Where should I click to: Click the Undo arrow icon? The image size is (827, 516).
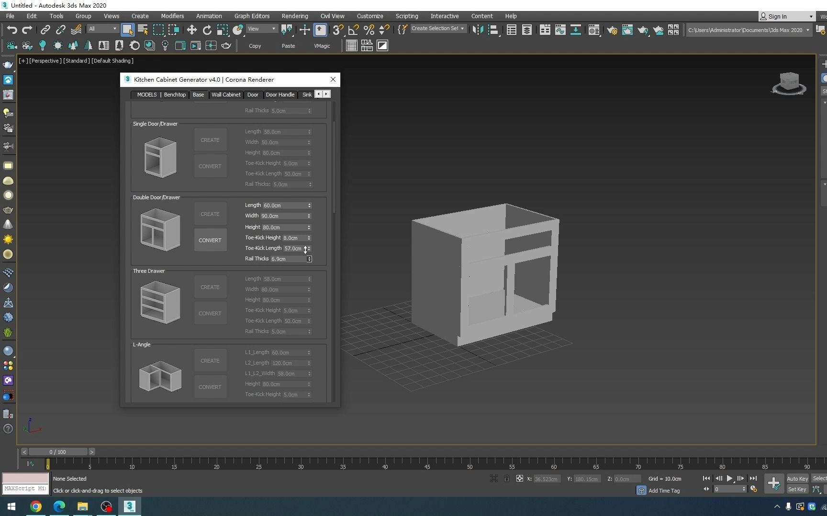(x=12, y=30)
